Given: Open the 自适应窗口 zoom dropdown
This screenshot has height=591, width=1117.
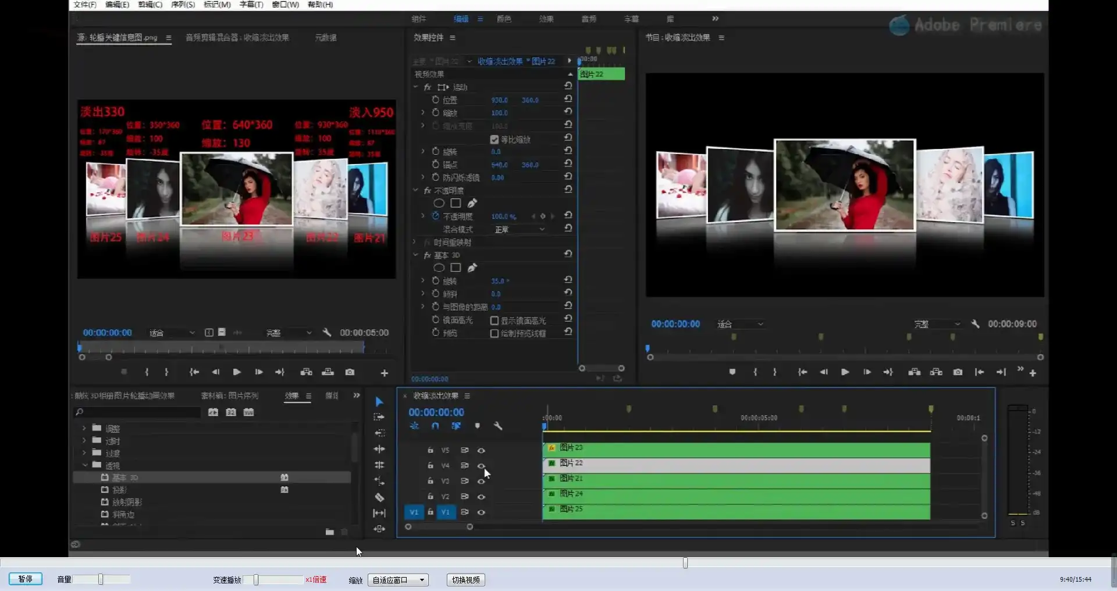Looking at the screenshot, I should tap(399, 580).
